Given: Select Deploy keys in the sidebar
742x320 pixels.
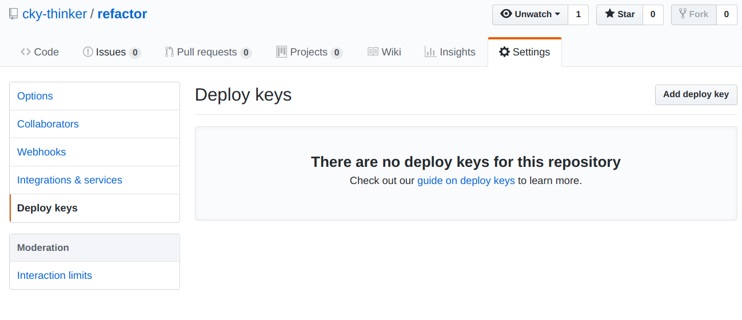Looking at the screenshot, I should coord(95,208).
